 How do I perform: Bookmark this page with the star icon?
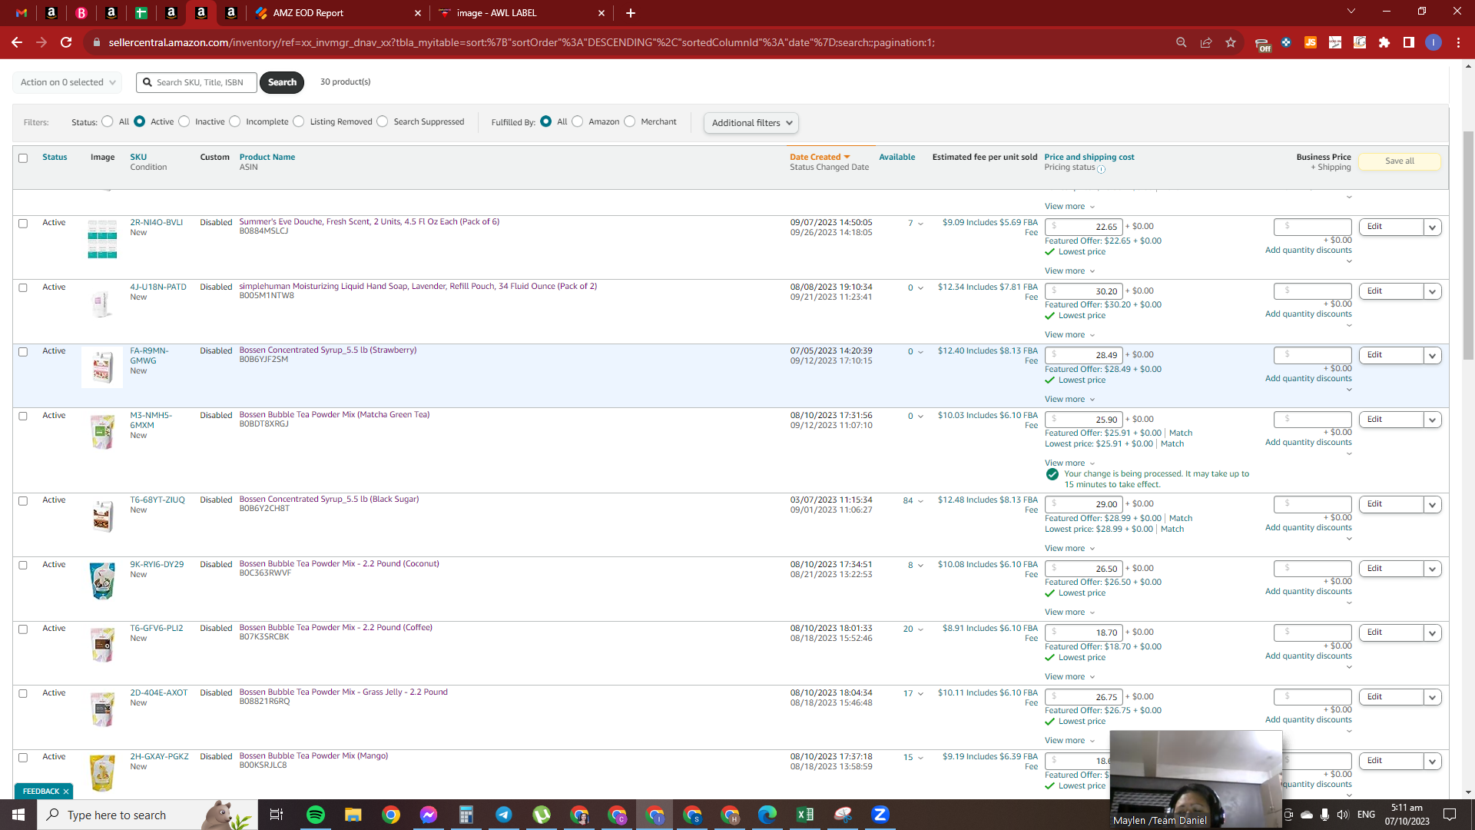[x=1231, y=42]
